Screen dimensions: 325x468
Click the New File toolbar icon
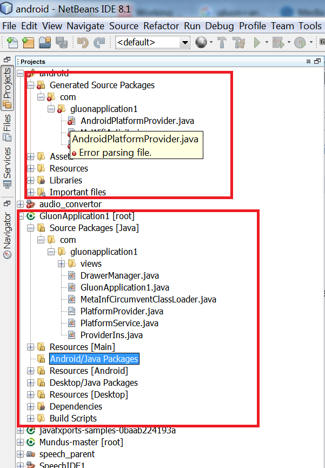point(12,43)
